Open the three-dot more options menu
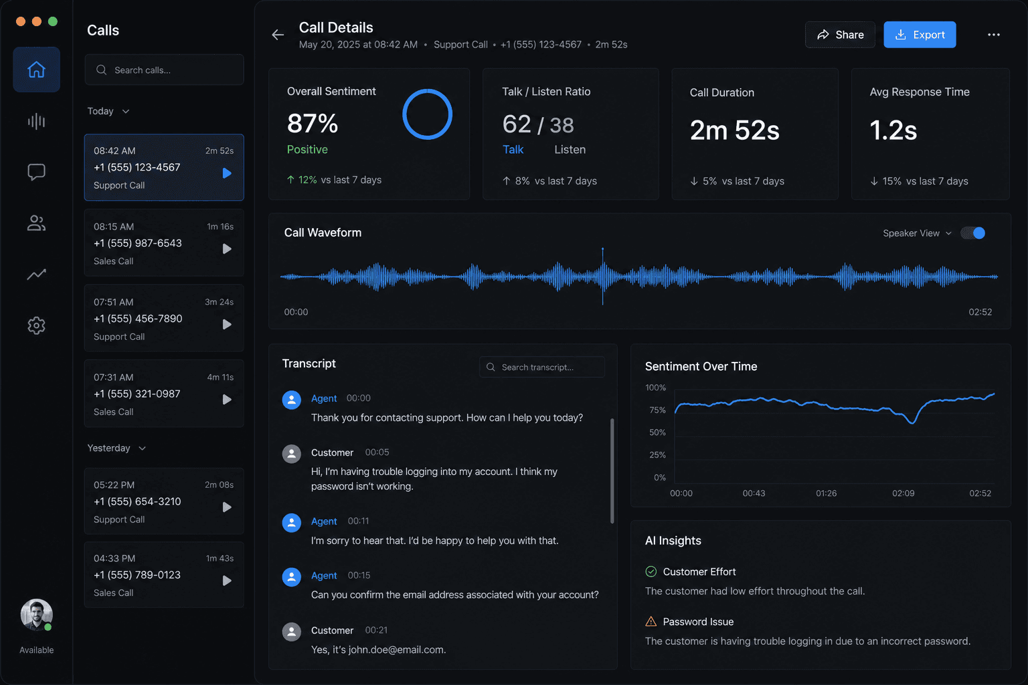The image size is (1028, 685). click(x=994, y=35)
